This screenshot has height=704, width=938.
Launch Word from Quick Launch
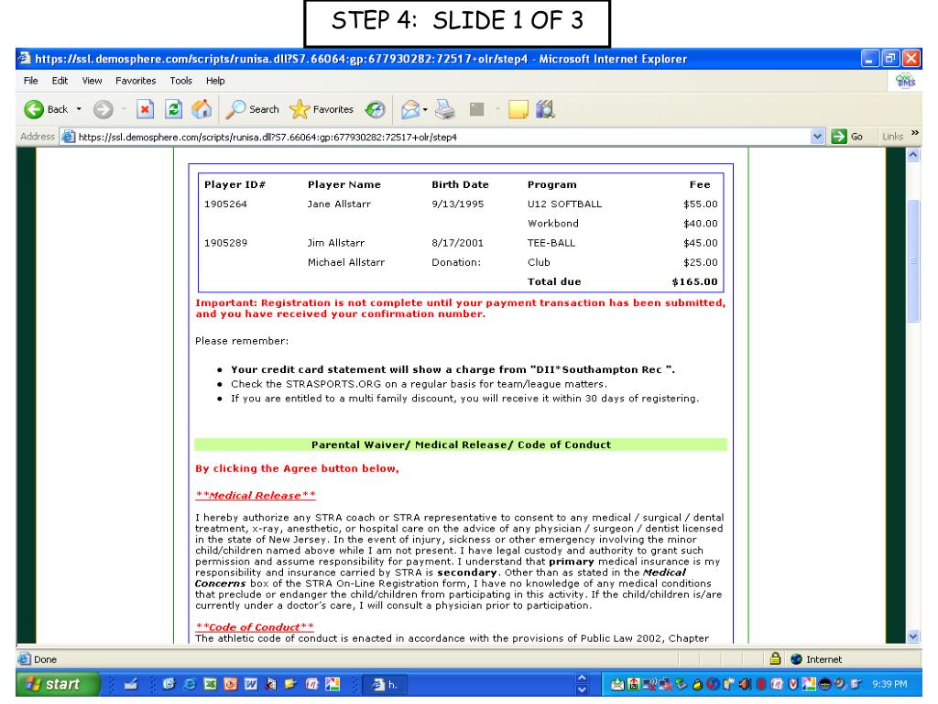pyautogui.click(x=251, y=684)
